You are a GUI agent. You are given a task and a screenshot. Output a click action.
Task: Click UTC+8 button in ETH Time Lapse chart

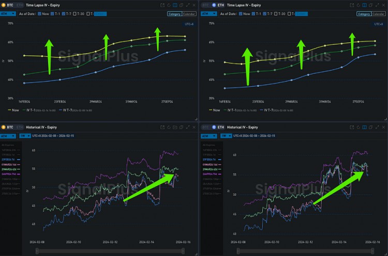click(x=378, y=24)
